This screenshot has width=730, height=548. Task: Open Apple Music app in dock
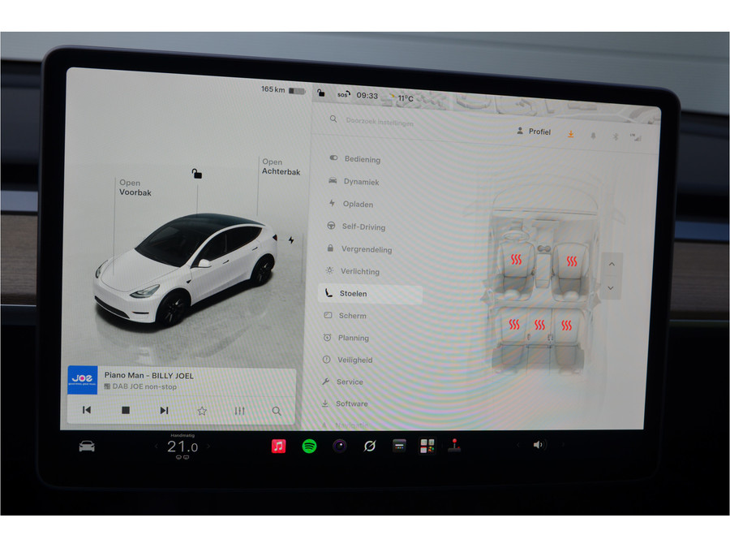click(278, 447)
